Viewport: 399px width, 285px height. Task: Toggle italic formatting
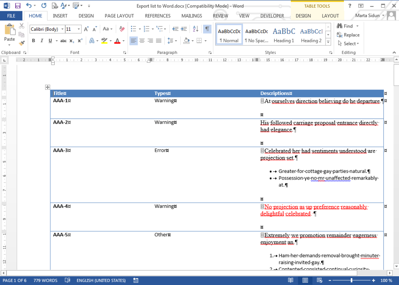point(41,41)
